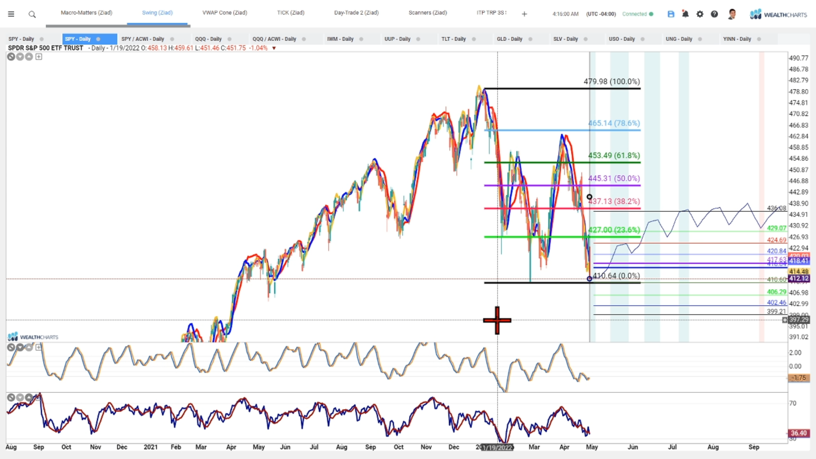Click the plus marker at 397.29 price
The width and height of the screenshot is (816, 459).
click(x=785, y=320)
